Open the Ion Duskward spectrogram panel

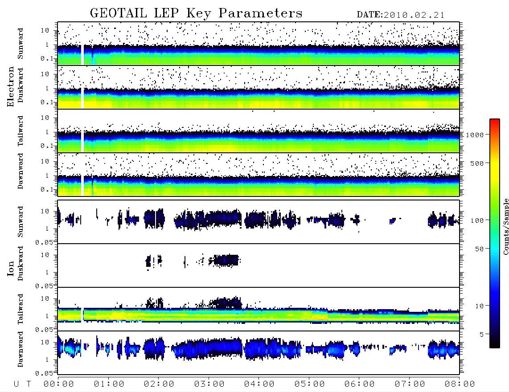259,265
